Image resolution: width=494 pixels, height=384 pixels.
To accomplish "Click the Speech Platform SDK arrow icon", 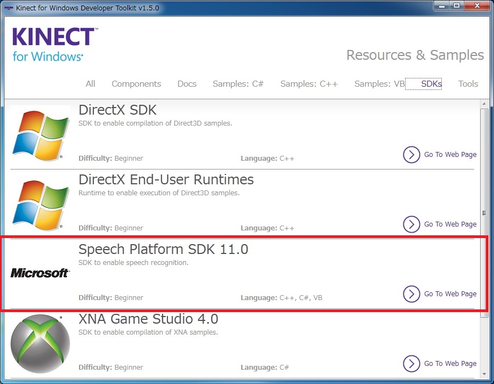I will click(x=412, y=294).
